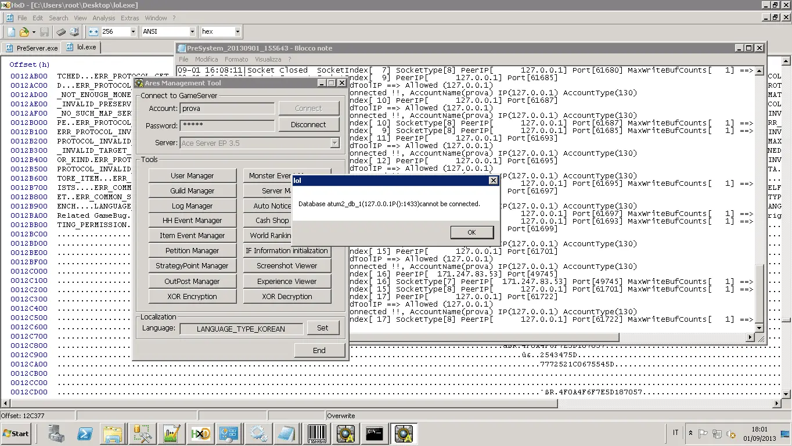
Task: Click the HxD icon in the taskbar
Action: pos(200,433)
